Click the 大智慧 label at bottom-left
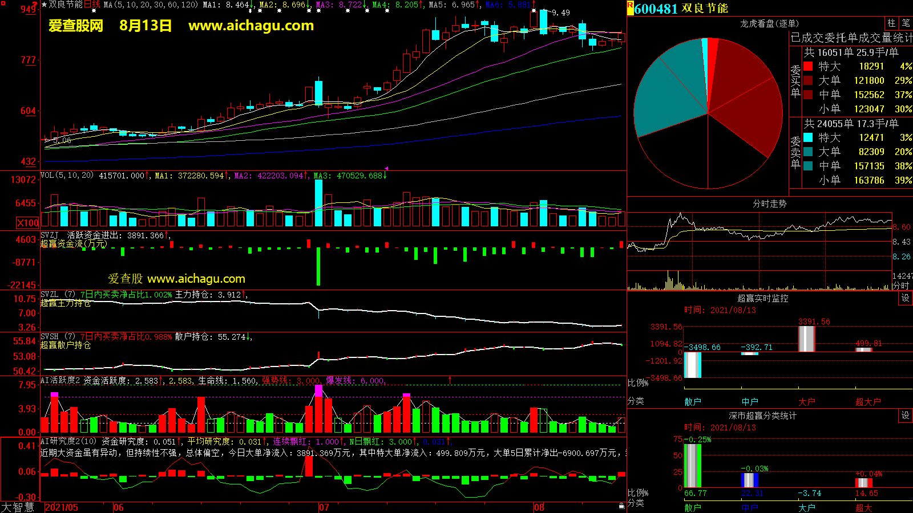 (x=18, y=507)
